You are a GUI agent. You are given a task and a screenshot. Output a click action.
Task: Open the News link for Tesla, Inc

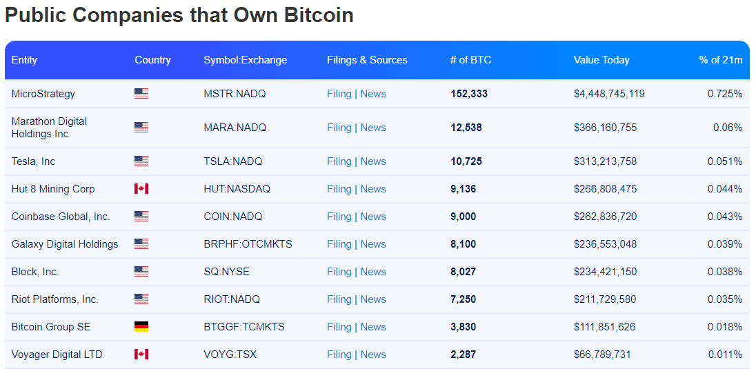[373, 161]
